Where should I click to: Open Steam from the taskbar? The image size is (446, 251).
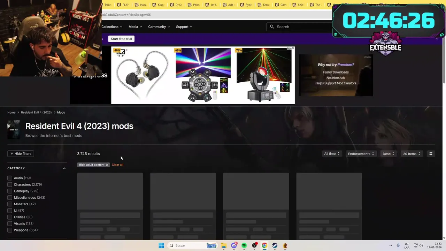pyautogui.click(x=275, y=245)
